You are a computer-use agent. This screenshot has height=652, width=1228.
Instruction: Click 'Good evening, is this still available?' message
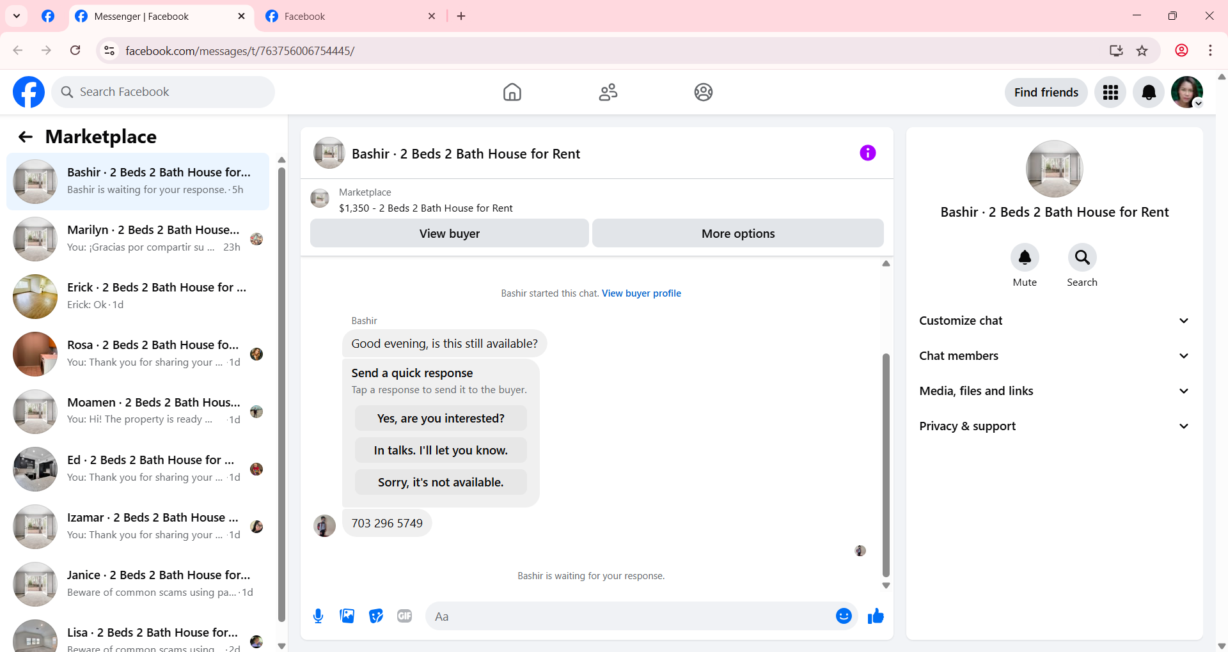[445, 344]
